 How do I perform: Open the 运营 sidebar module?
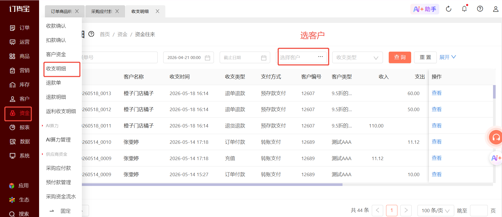tap(19, 42)
